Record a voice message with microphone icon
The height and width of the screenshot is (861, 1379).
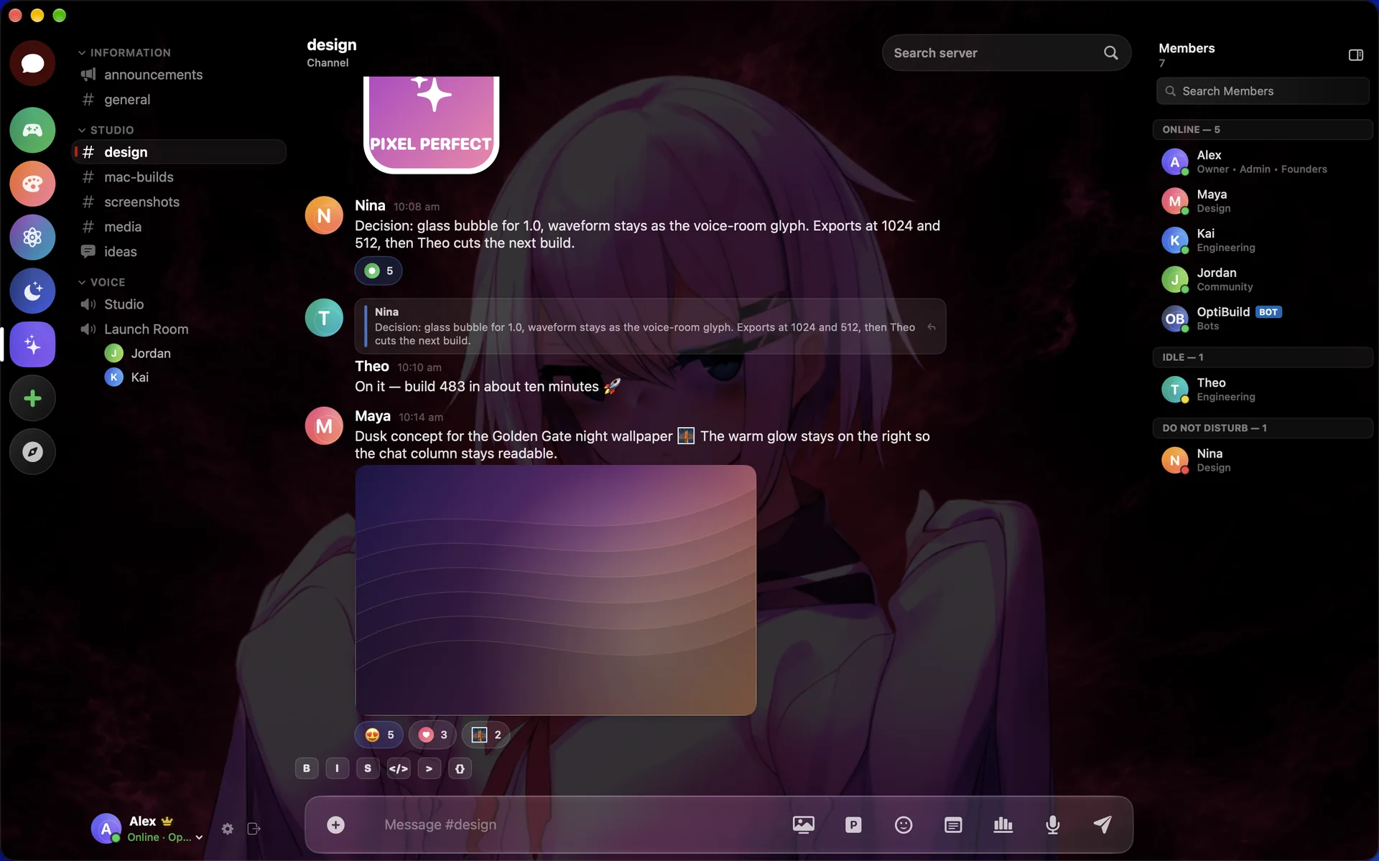(1053, 825)
